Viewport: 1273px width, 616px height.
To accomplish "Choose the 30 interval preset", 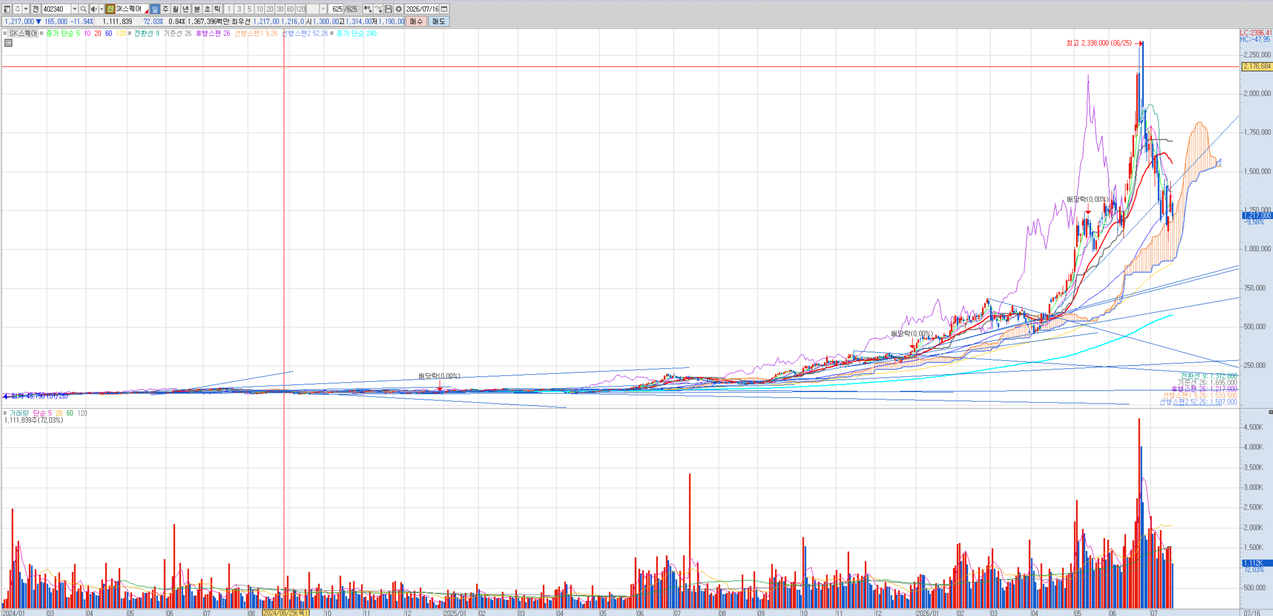I will tap(280, 9).
